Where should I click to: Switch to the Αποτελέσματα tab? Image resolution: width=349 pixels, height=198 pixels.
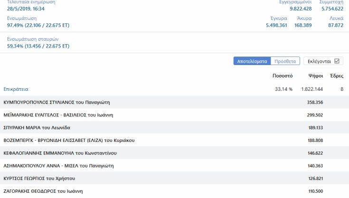[x=253, y=61]
